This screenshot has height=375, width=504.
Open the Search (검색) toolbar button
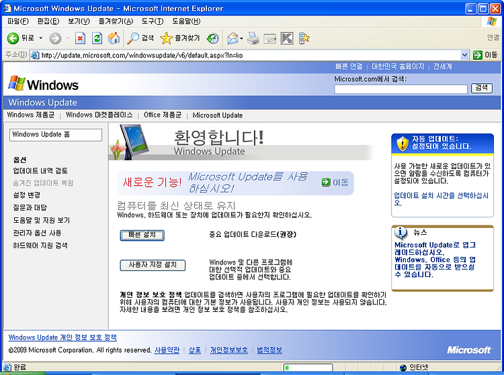(x=140, y=38)
